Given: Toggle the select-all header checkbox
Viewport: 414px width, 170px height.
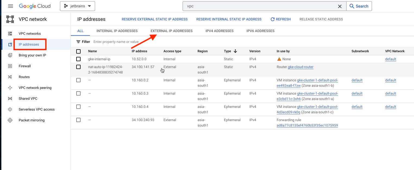Looking at the screenshot, I should (x=78, y=51).
